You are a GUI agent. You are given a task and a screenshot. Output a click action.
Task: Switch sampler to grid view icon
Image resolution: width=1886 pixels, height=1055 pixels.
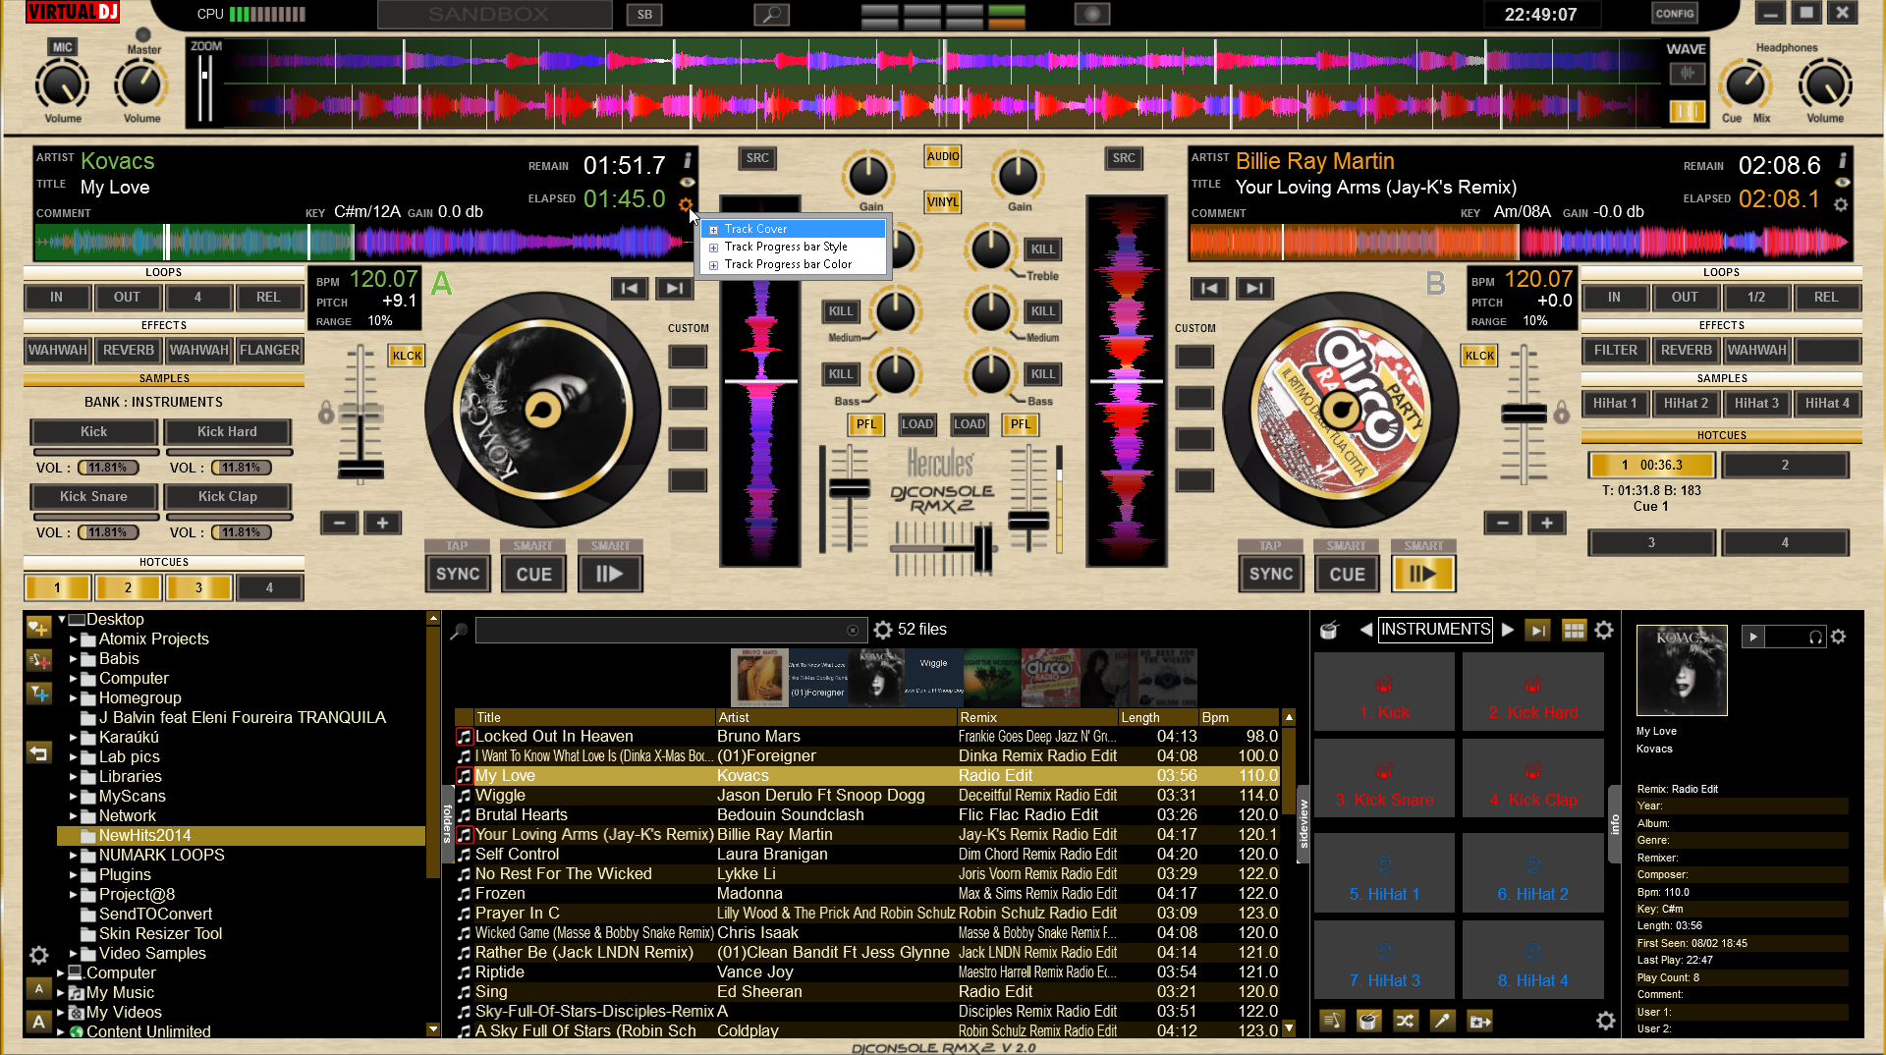coord(1574,631)
